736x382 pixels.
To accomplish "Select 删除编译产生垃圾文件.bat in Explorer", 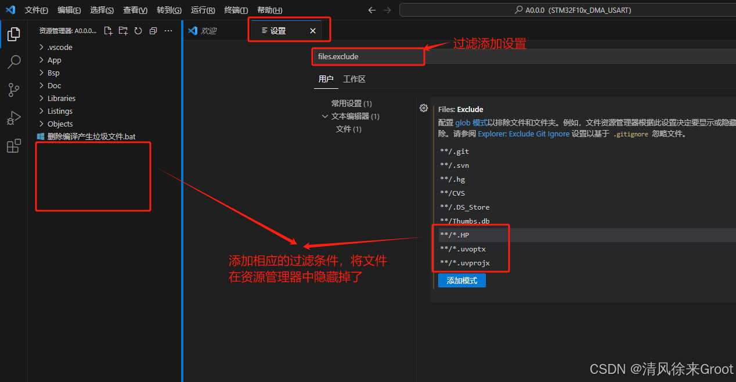I will [x=88, y=136].
